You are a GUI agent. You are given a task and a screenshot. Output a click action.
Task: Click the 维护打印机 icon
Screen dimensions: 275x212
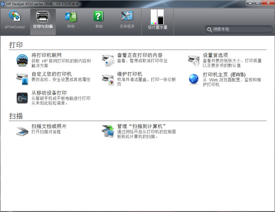[x=108, y=79]
